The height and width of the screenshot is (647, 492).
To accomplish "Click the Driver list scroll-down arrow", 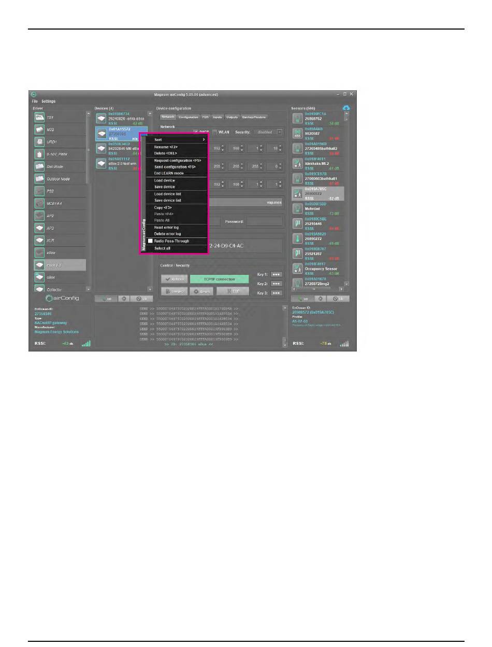I will 88,289.
